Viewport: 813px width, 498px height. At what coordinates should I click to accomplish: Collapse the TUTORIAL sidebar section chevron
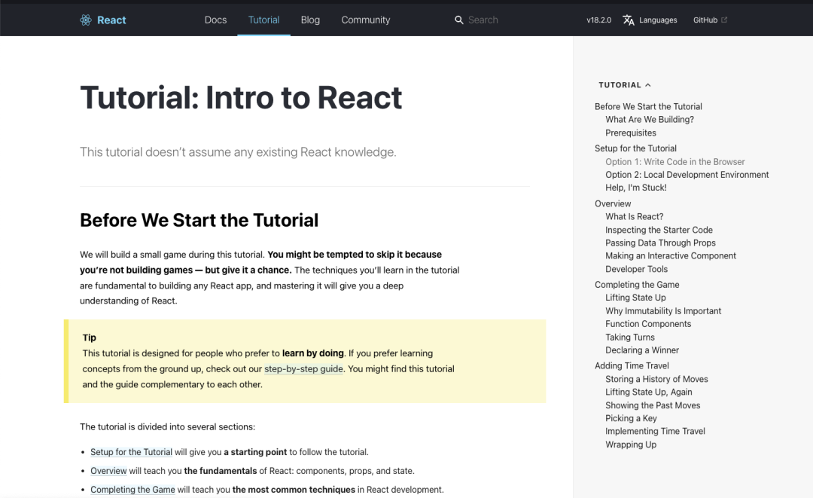(648, 85)
